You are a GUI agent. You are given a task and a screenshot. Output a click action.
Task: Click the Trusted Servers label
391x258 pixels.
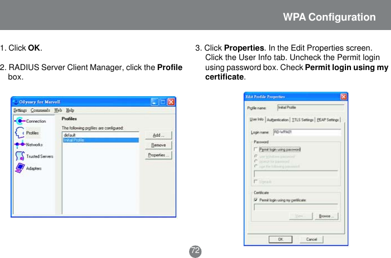tap(39, 156)
